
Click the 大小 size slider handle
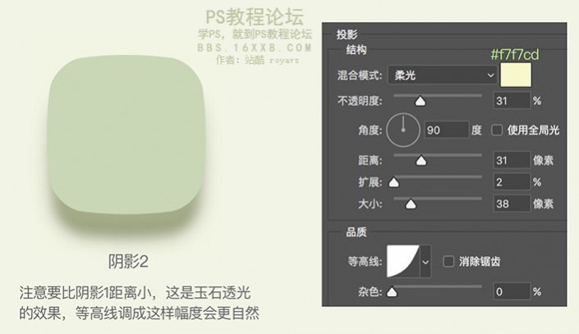(411, 204)
